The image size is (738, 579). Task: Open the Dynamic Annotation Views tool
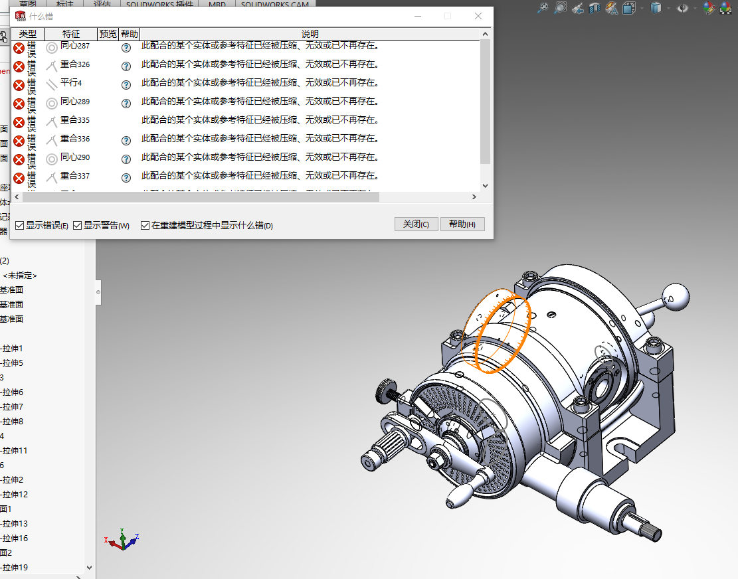(612, 7)
